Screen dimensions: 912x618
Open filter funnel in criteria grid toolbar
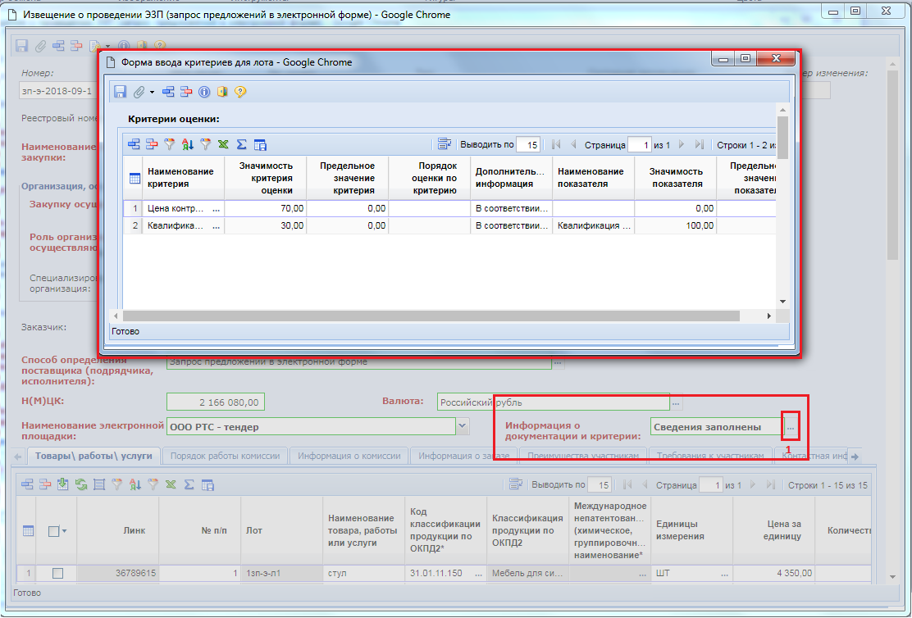coord(169,145)
